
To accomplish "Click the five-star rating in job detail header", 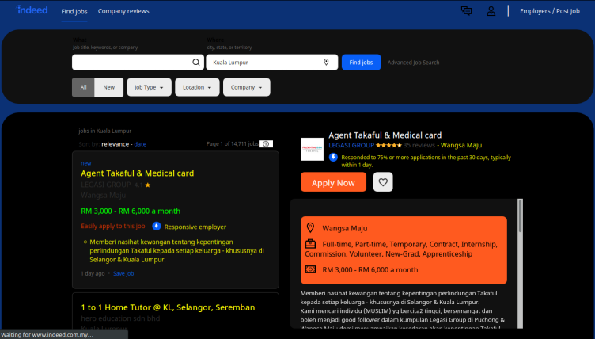I will 388,145.
